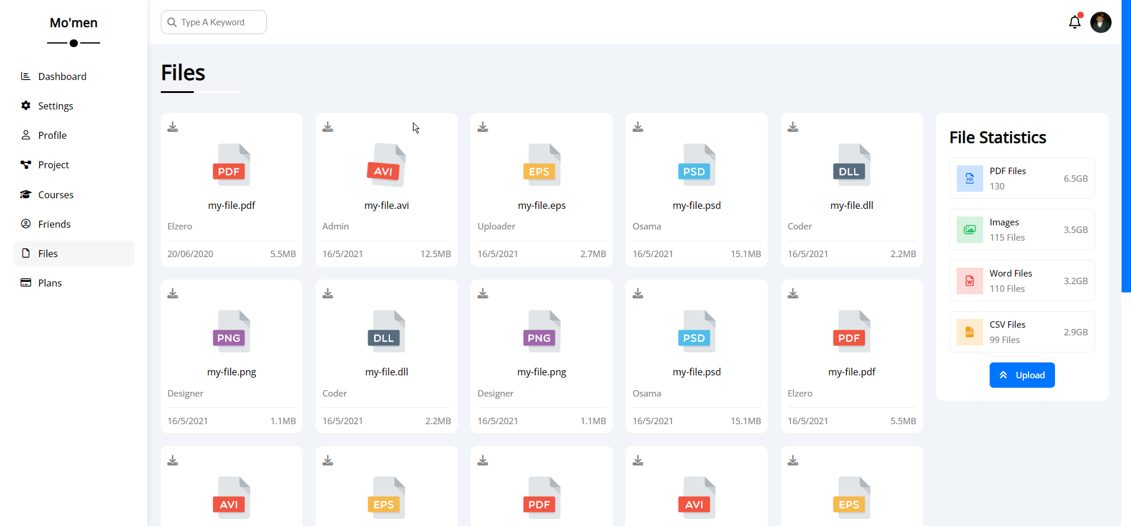Click the notification bell icon
This screenshot has width=1131, height=526.
click(1074, 22)
